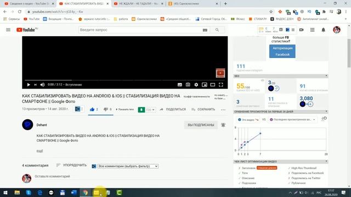Open the Dehant channel name link

pos(42,125)
